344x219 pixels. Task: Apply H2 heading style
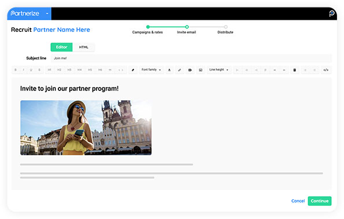pyautogui.click(x=59, y=70)
